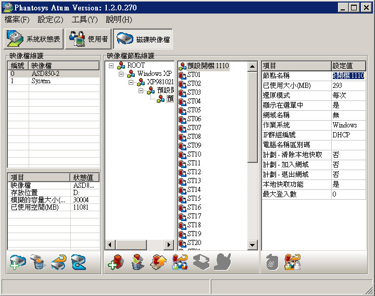Click the greyed properties bag icon
This screenshot has width=375, height=296.
click(x=272, y=262)
